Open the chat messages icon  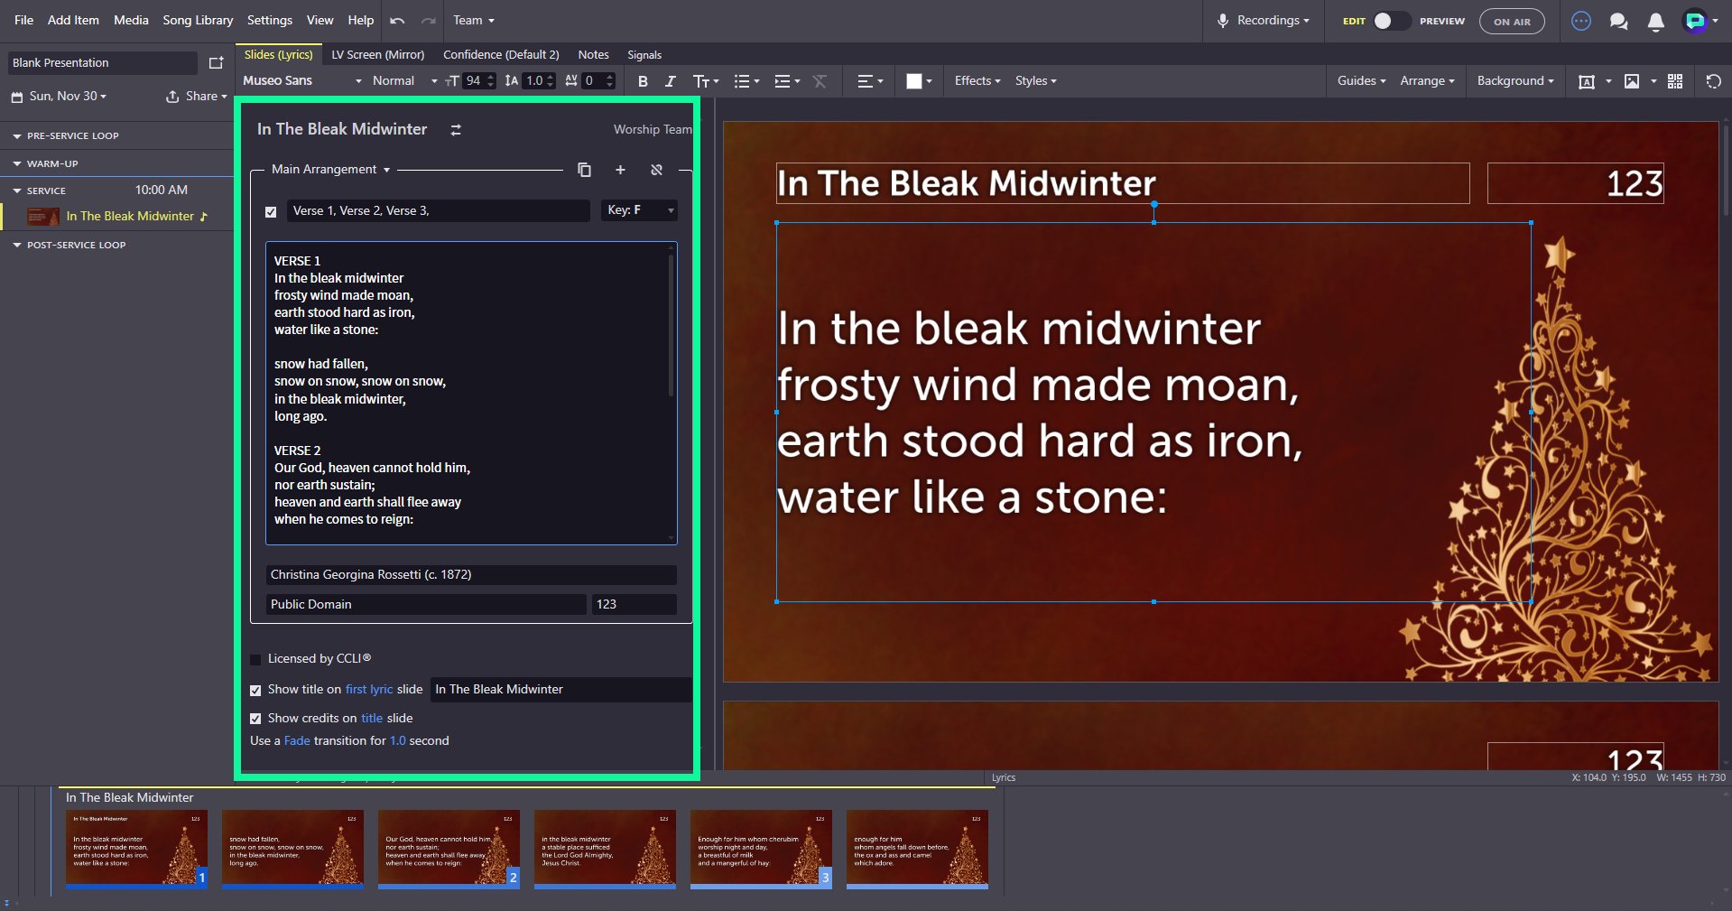[x=1618, y=21]
